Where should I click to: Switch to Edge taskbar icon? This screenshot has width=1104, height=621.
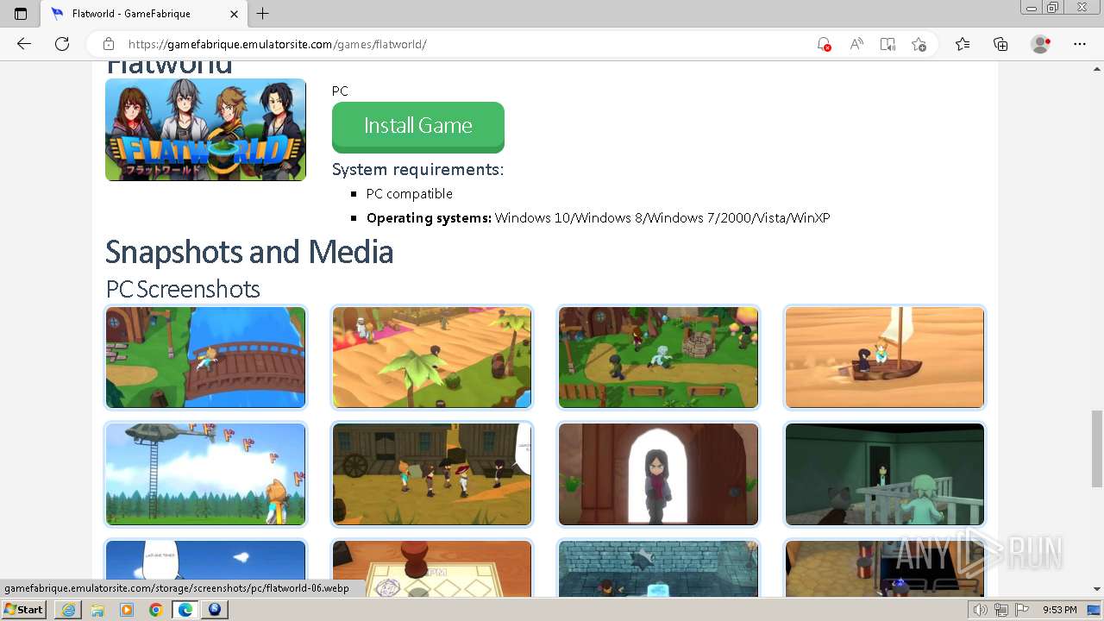click(185, 610)
